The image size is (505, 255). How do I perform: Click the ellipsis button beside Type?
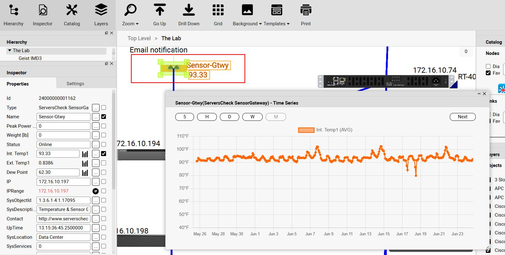(96, 108)
